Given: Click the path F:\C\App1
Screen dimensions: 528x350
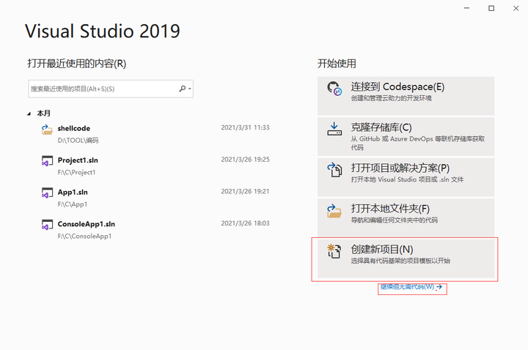Looking at the screenshot, I should coord(73,204).
